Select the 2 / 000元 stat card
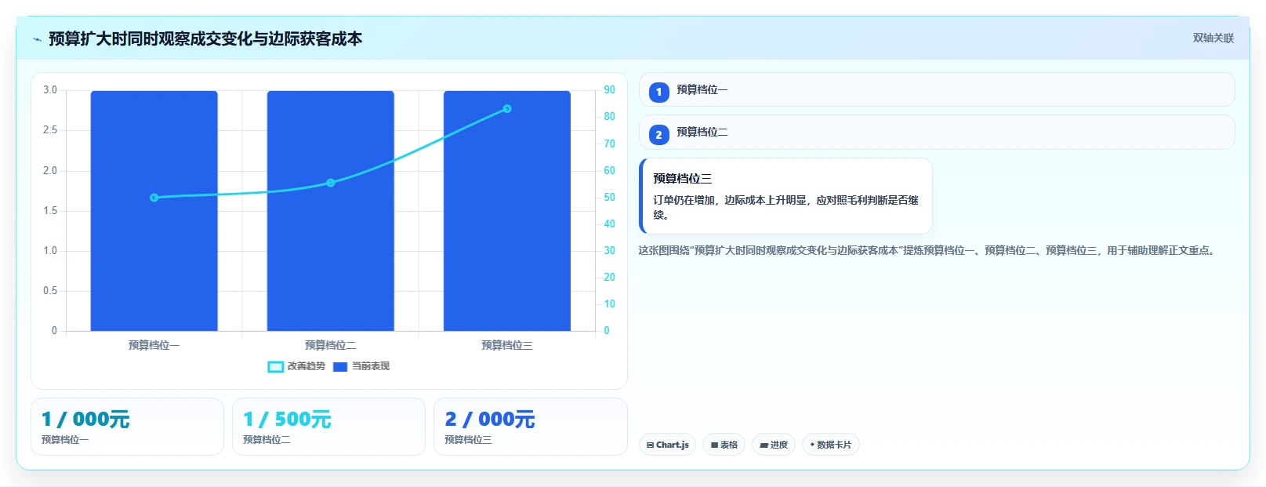 pyautogui.click(x=531, y=427)
